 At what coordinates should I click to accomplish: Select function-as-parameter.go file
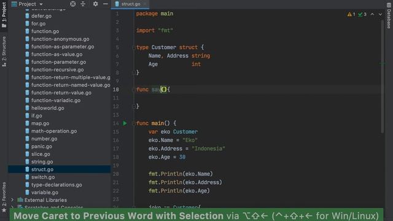[x=63, y=47]
